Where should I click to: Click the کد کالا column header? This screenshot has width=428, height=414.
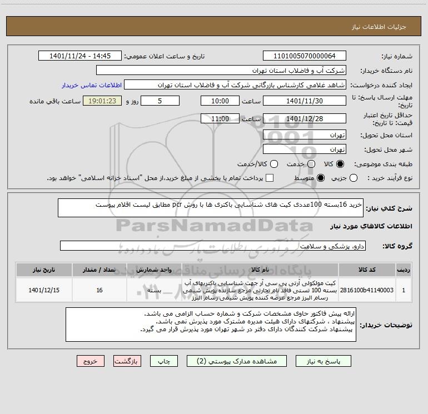click(x=367, y=270)
